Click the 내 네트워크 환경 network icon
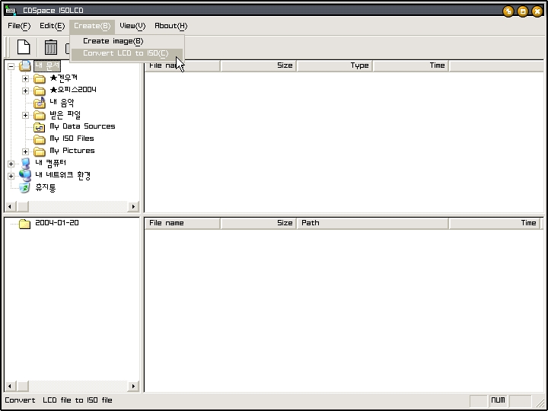The image size is (548, 411). [x=25, y=176]
